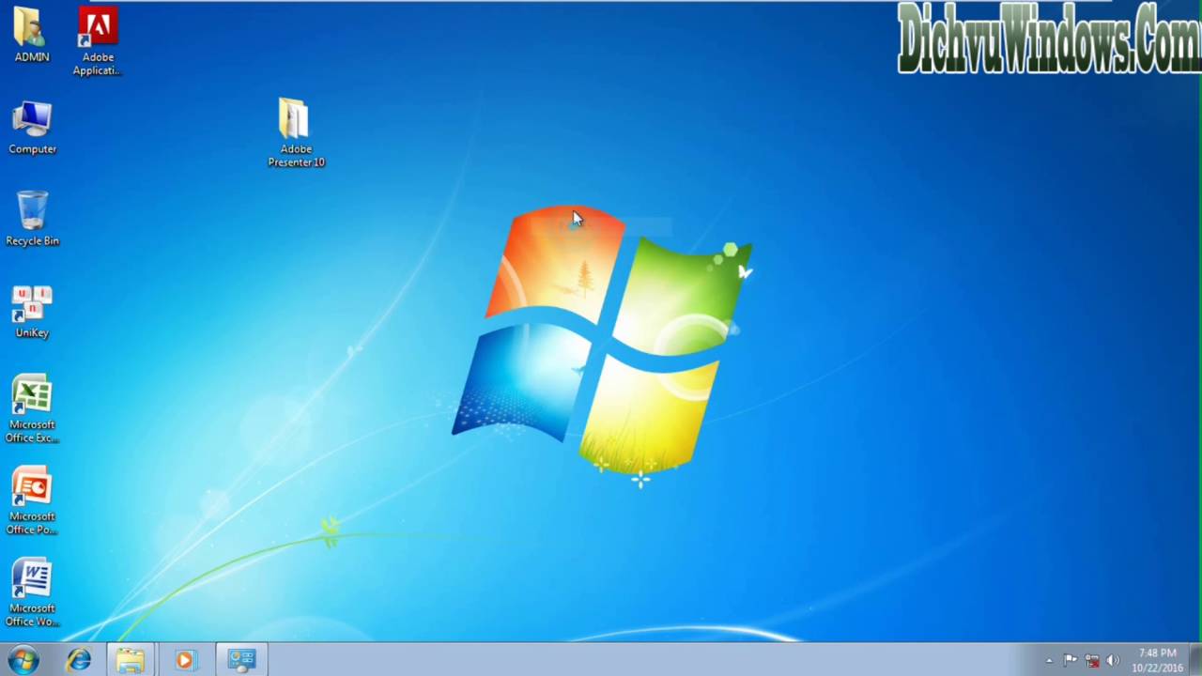Open the volume speaker tray icon
Image resolution: width=1202 pixels, height=676 pixels.
[1114, 661]
